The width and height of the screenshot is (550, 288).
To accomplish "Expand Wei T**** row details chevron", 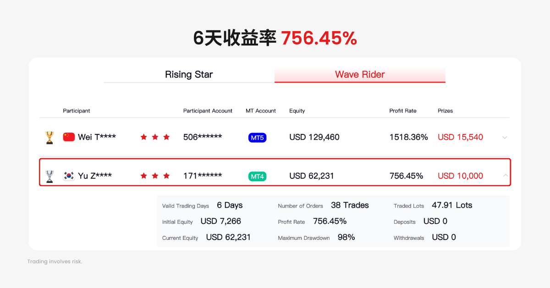I will (x=505, y=138).
